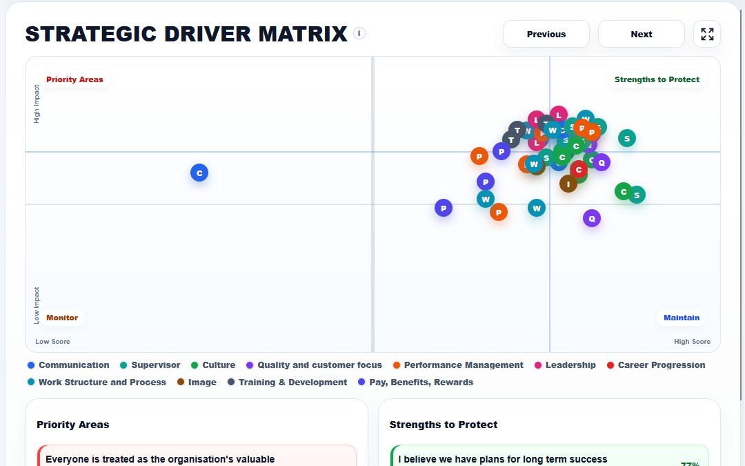
Task: Toggle the Leadership legend series
Action: [565, 365]
